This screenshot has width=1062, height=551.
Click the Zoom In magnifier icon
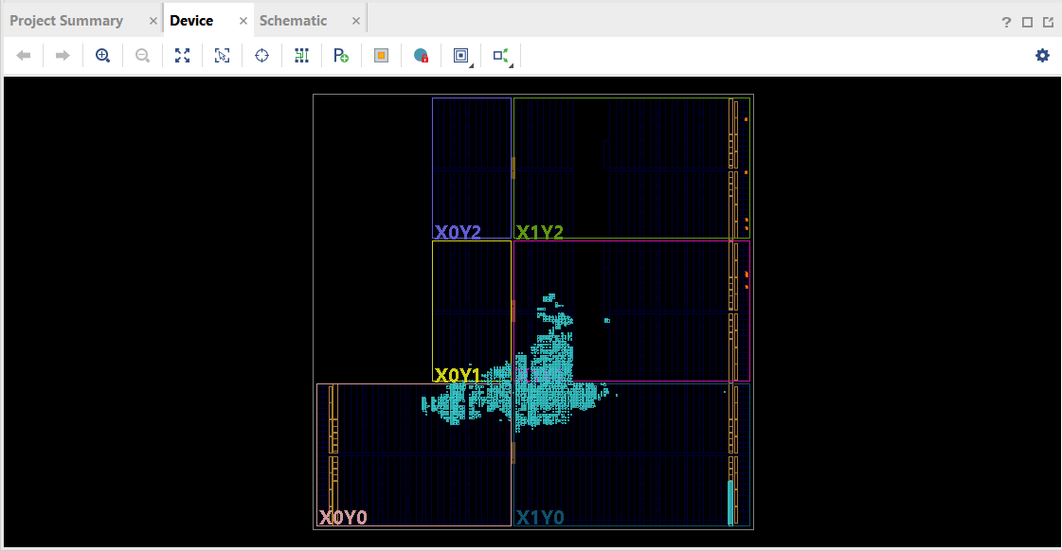pyautogui.click(x=102, y=56)
